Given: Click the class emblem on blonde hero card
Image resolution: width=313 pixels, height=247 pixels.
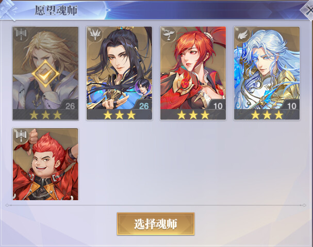Looking at the screenshot, I should [x=21, y=34].
